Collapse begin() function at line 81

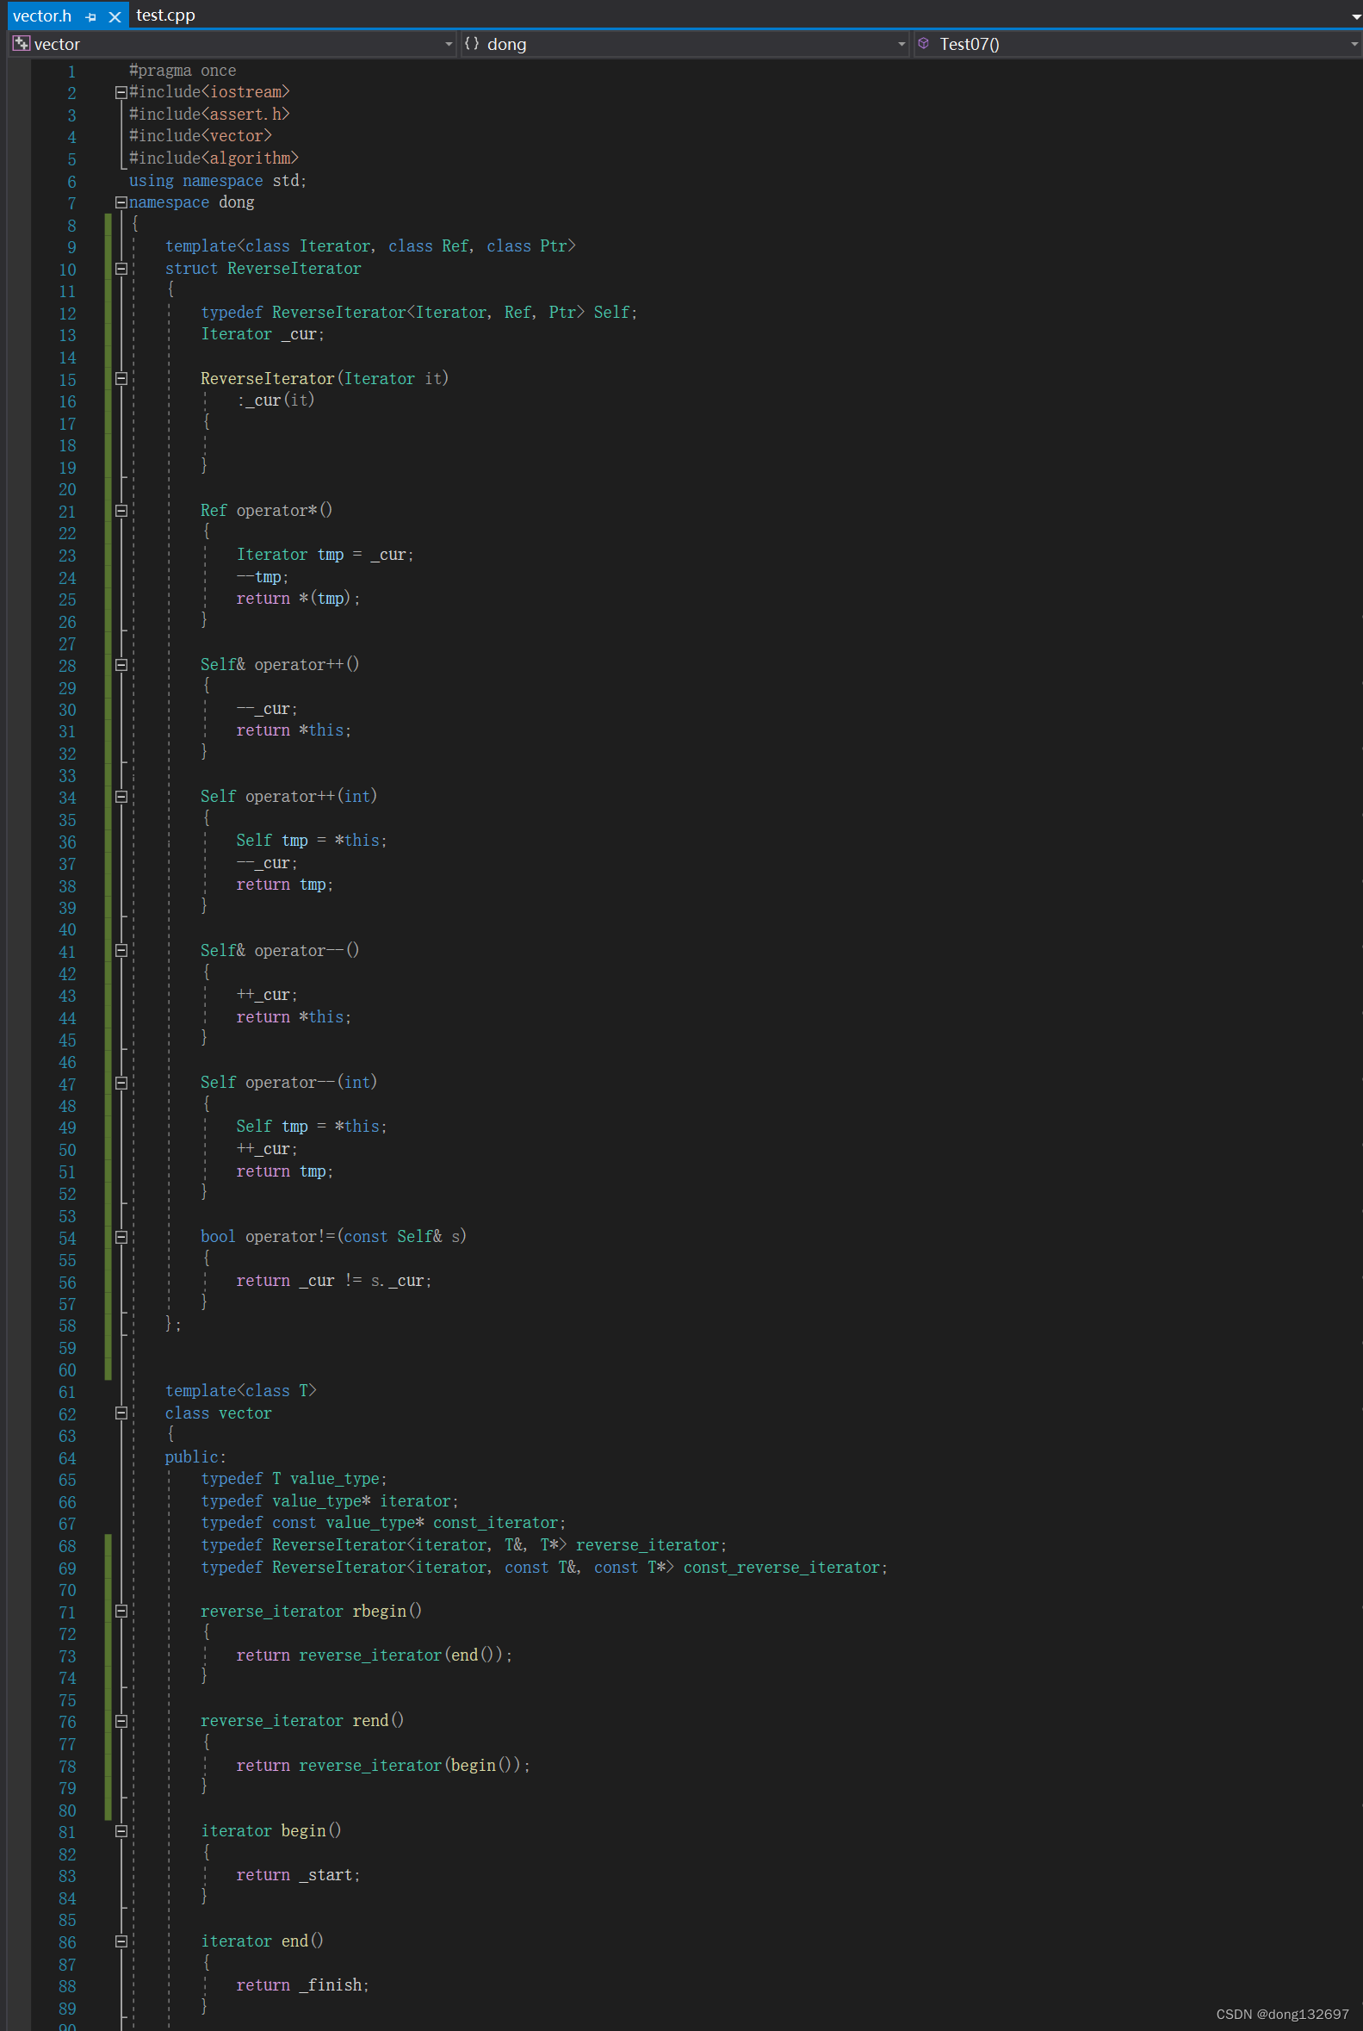coord(121,1832)
